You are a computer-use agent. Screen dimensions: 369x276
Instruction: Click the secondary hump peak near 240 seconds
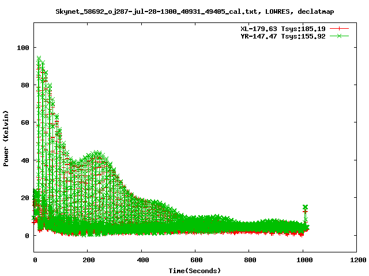click(96, 153)
